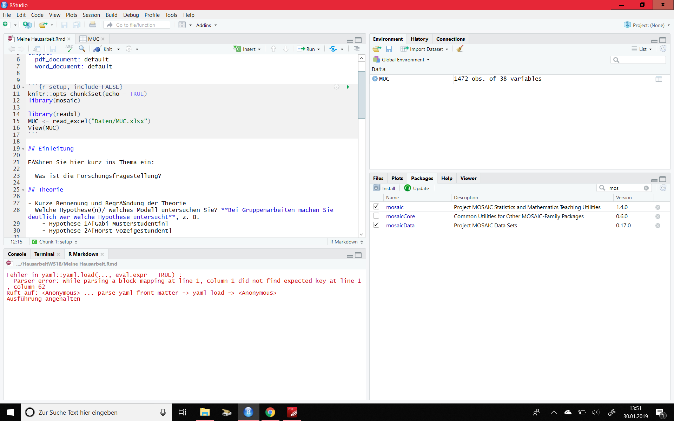Collapse the Einleitung section fold arrow
The width and height of the screenshot is (674, 421).
(23, 149)
